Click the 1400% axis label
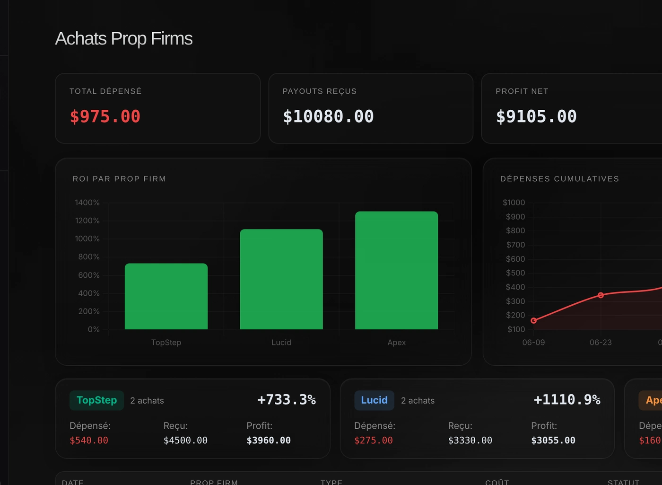662x485 pixels. point(87,203)
